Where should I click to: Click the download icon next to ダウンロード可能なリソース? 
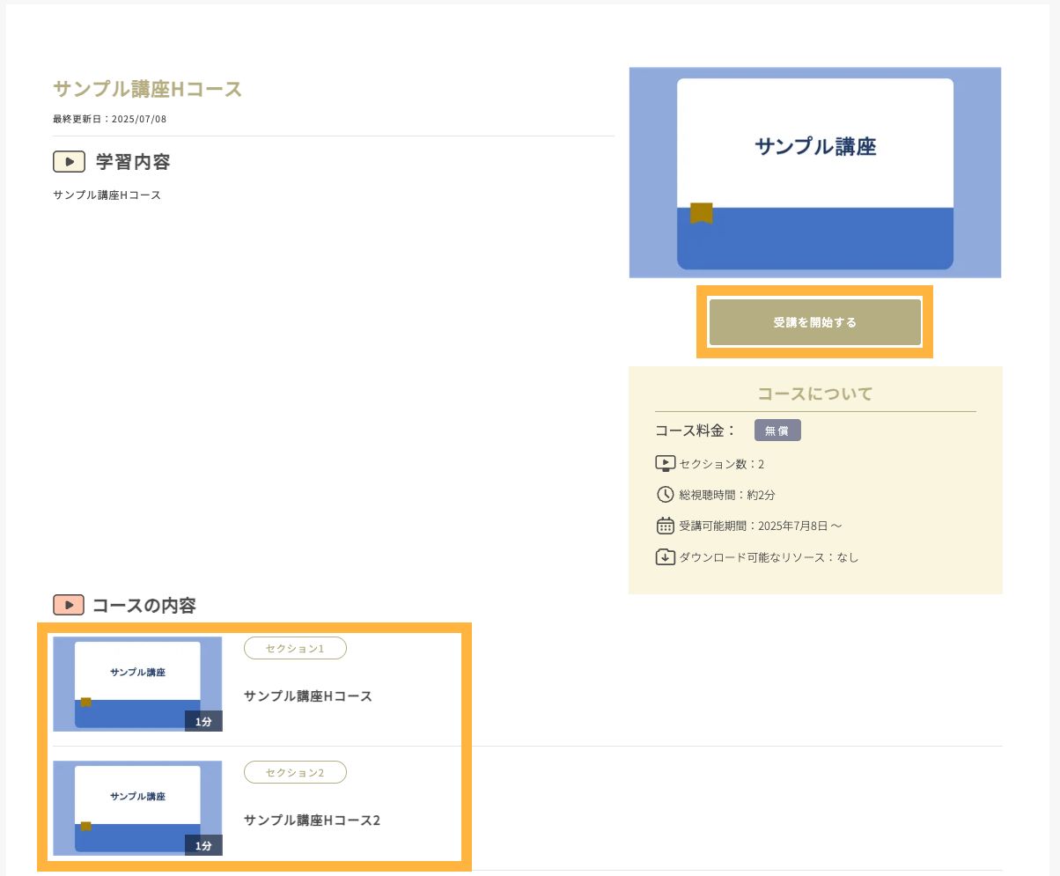tap(666, 556)
